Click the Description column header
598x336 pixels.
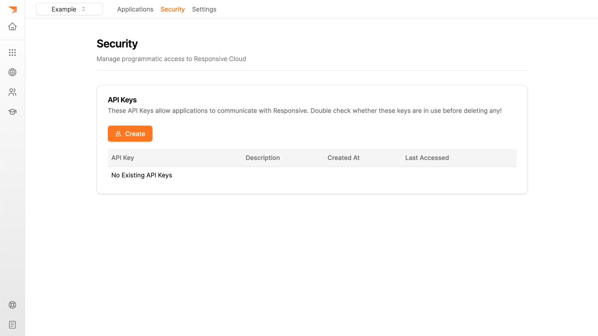pos(263,158)
